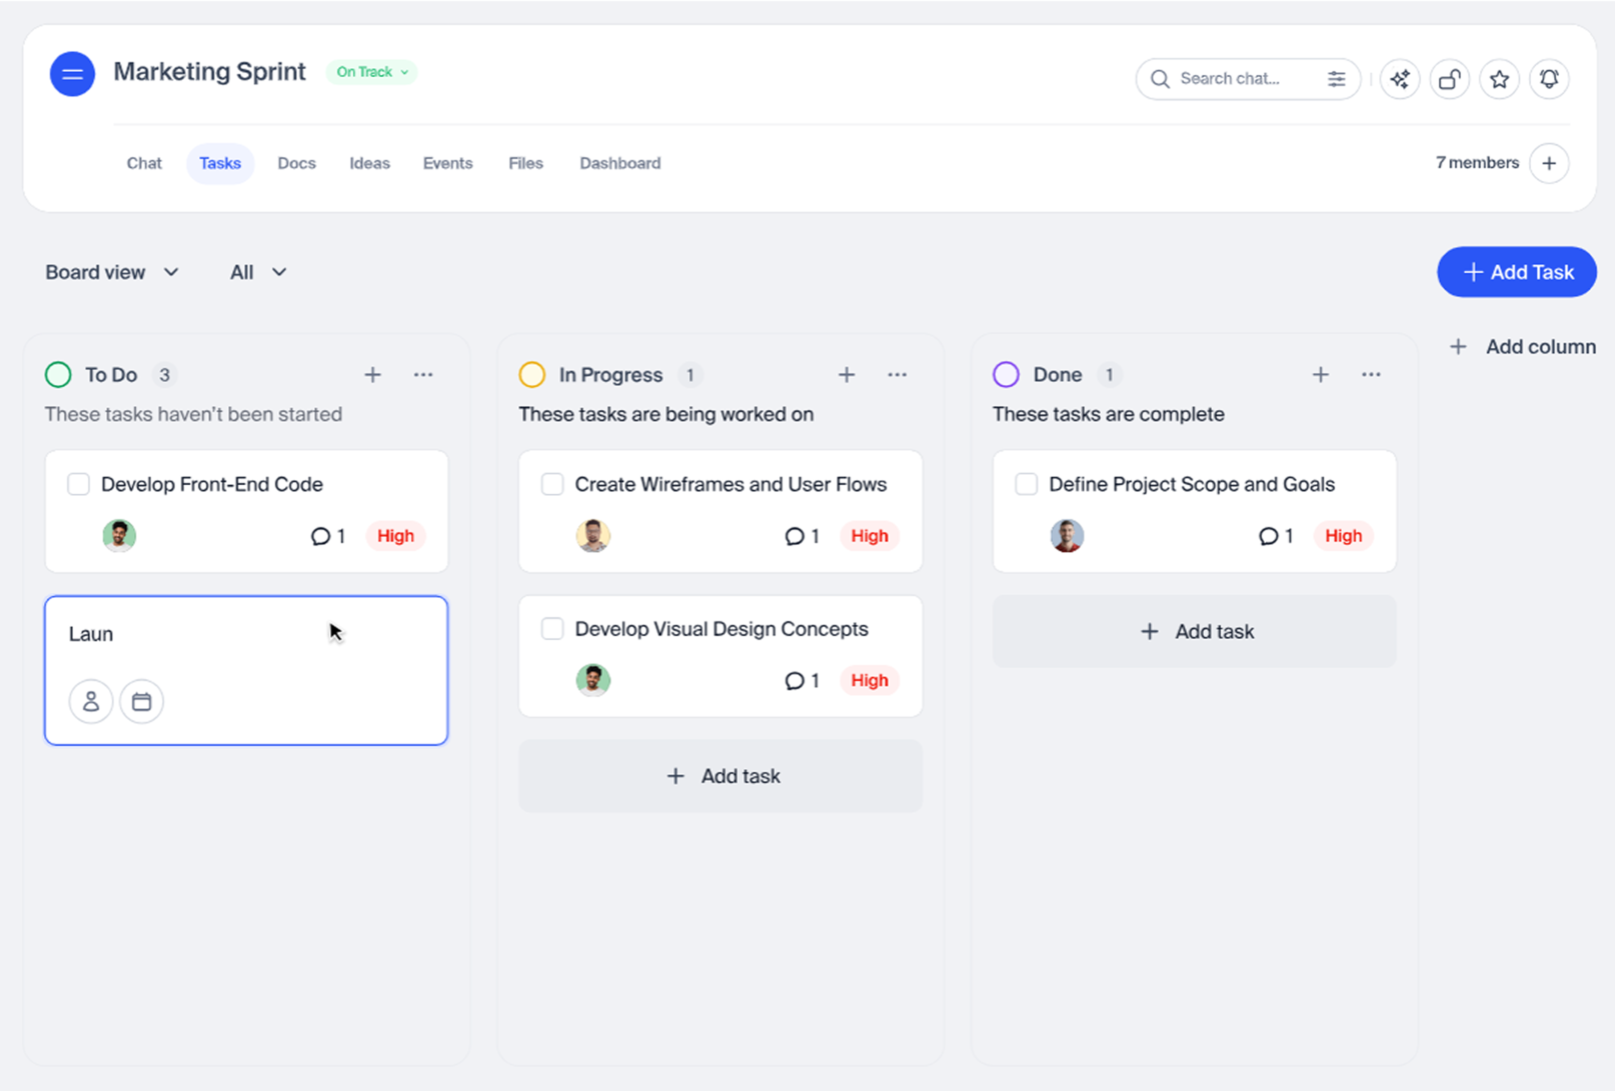Click assignee avatar on Develop Visual Design Concepts
The image size is (1615, 1091).
[x=594, y=680]
